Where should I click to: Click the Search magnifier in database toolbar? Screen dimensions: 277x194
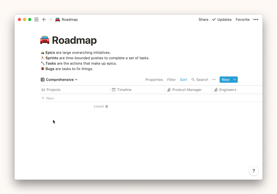[193, 80]
